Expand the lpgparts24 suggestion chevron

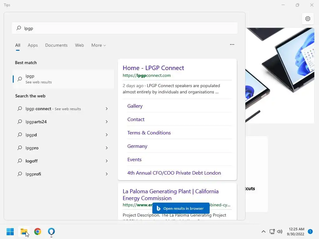pos(107,122)
